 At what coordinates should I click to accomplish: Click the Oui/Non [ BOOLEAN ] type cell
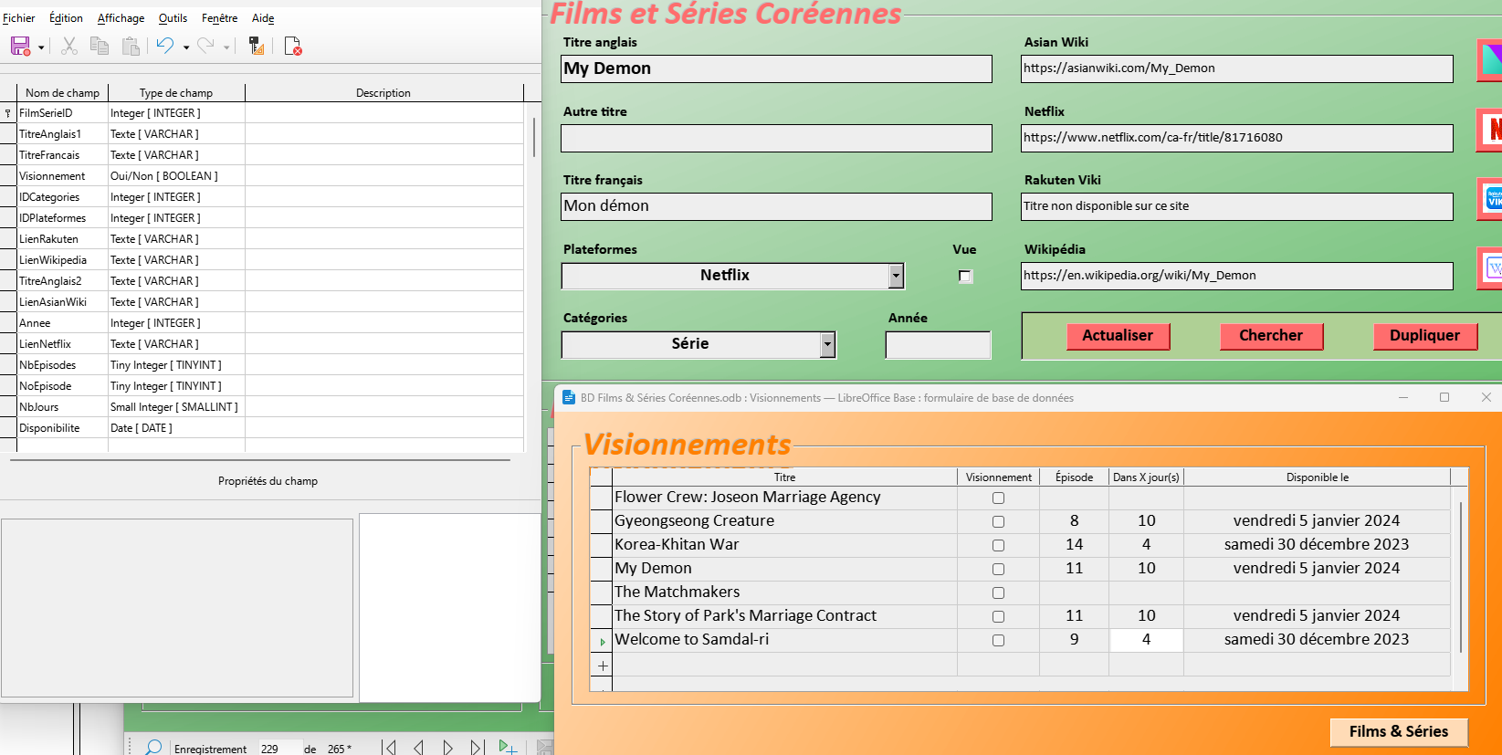point(176,176)
